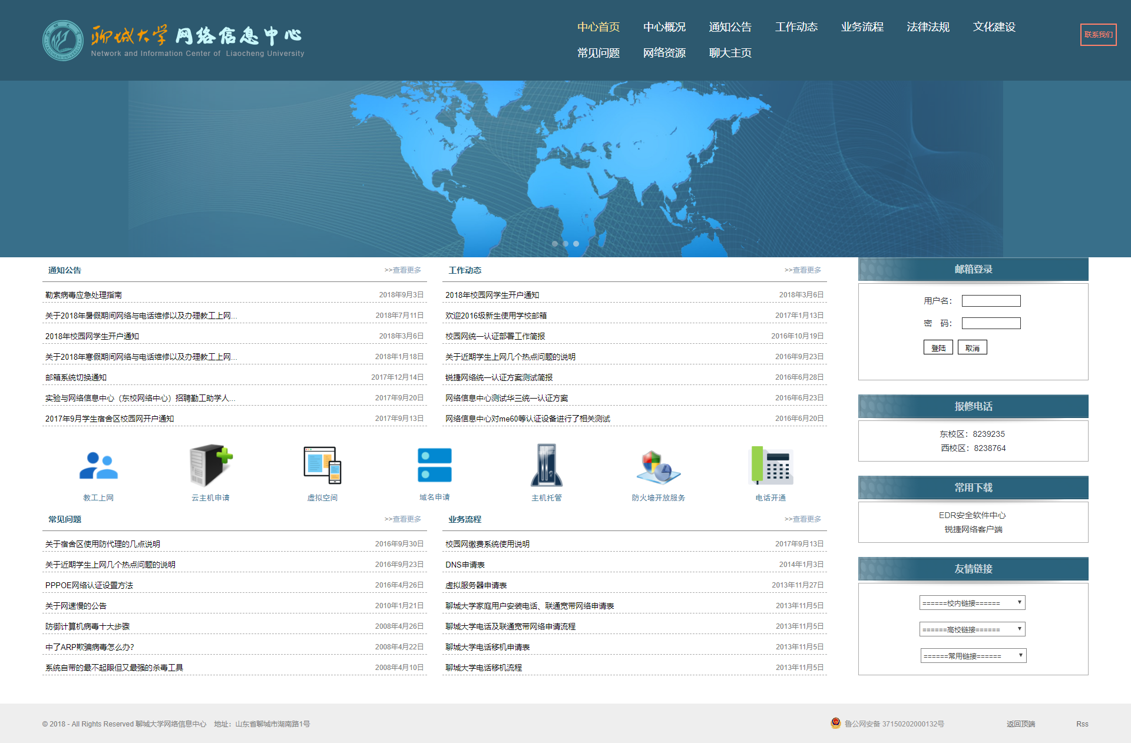Open 勒索病毒应急处理指南 notice link
This screenshot has height=743, width=1131.
84,295
